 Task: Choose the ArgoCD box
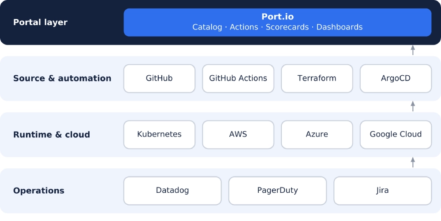[x=396, y=79]
